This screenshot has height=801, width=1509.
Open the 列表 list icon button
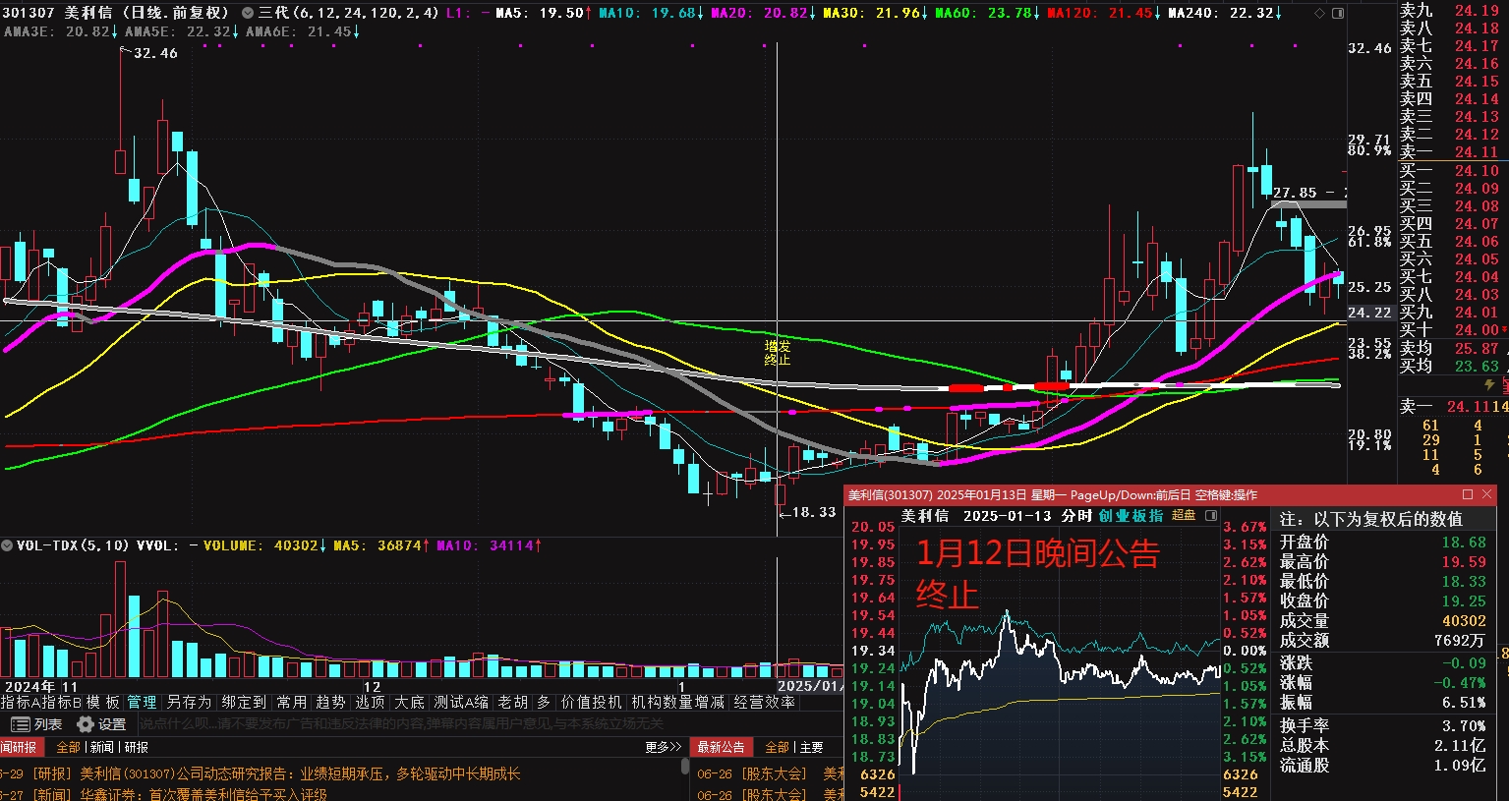[37, 724]
